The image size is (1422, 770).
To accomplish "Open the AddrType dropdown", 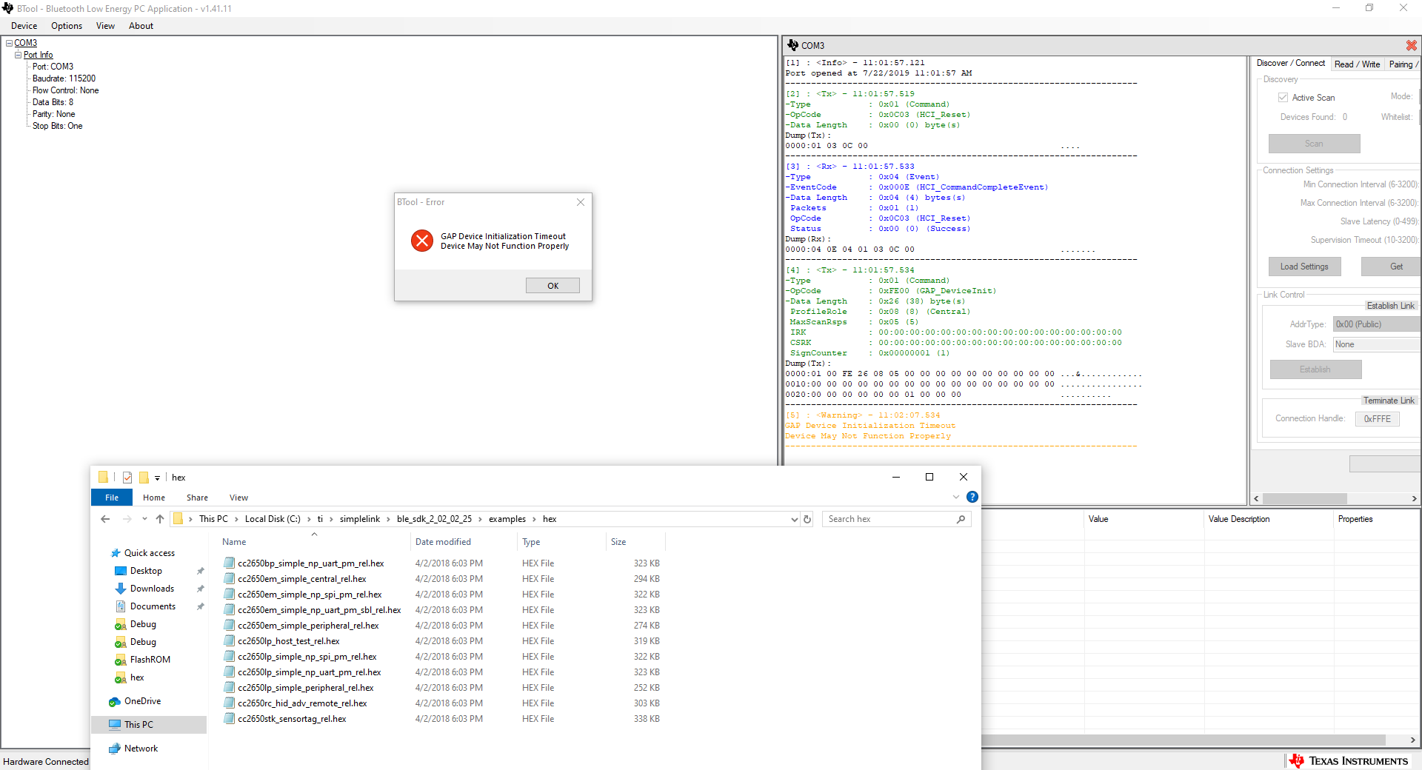I will tap(1377, 324).
